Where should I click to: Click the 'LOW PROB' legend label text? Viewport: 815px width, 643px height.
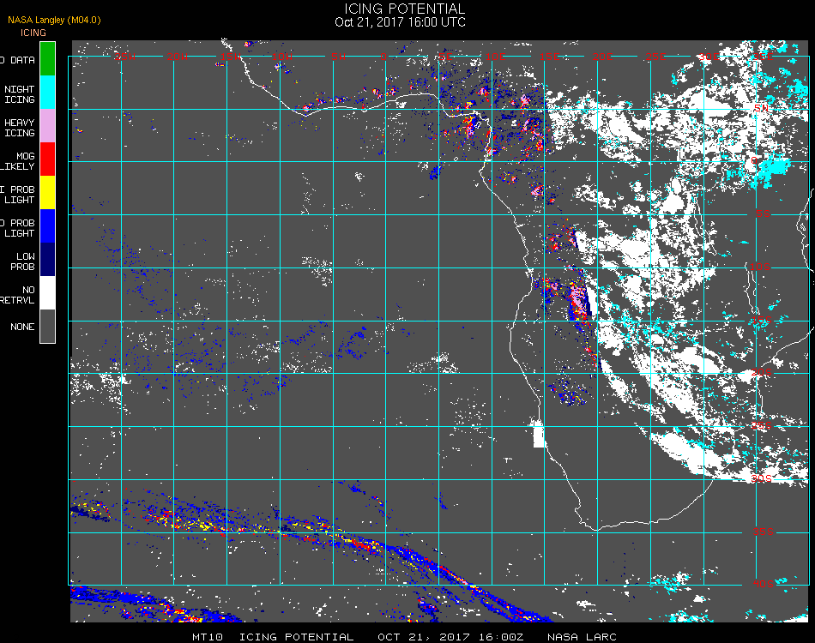[x=23, y=261]
